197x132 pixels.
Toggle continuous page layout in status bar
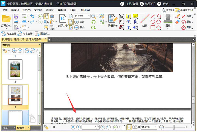point(129,127)
